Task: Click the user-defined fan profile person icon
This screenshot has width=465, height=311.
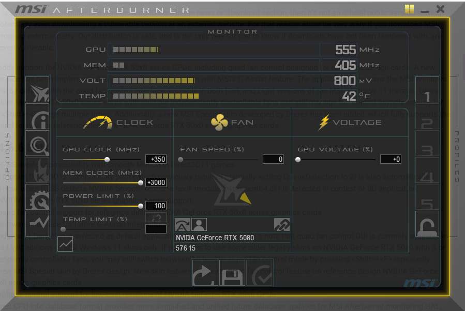Action: 199,225
